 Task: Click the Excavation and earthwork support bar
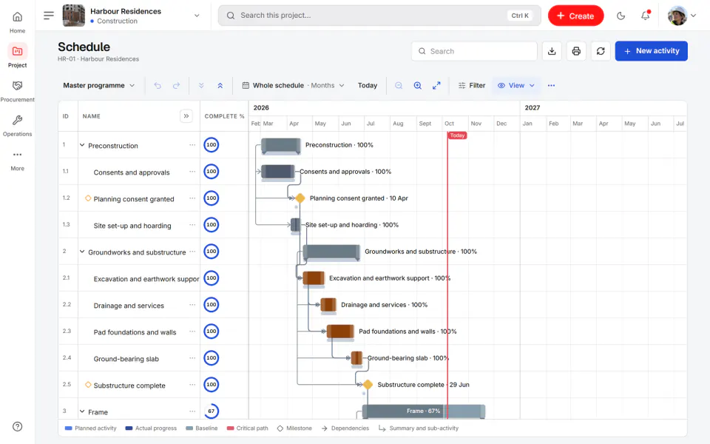tap(314, 277)
